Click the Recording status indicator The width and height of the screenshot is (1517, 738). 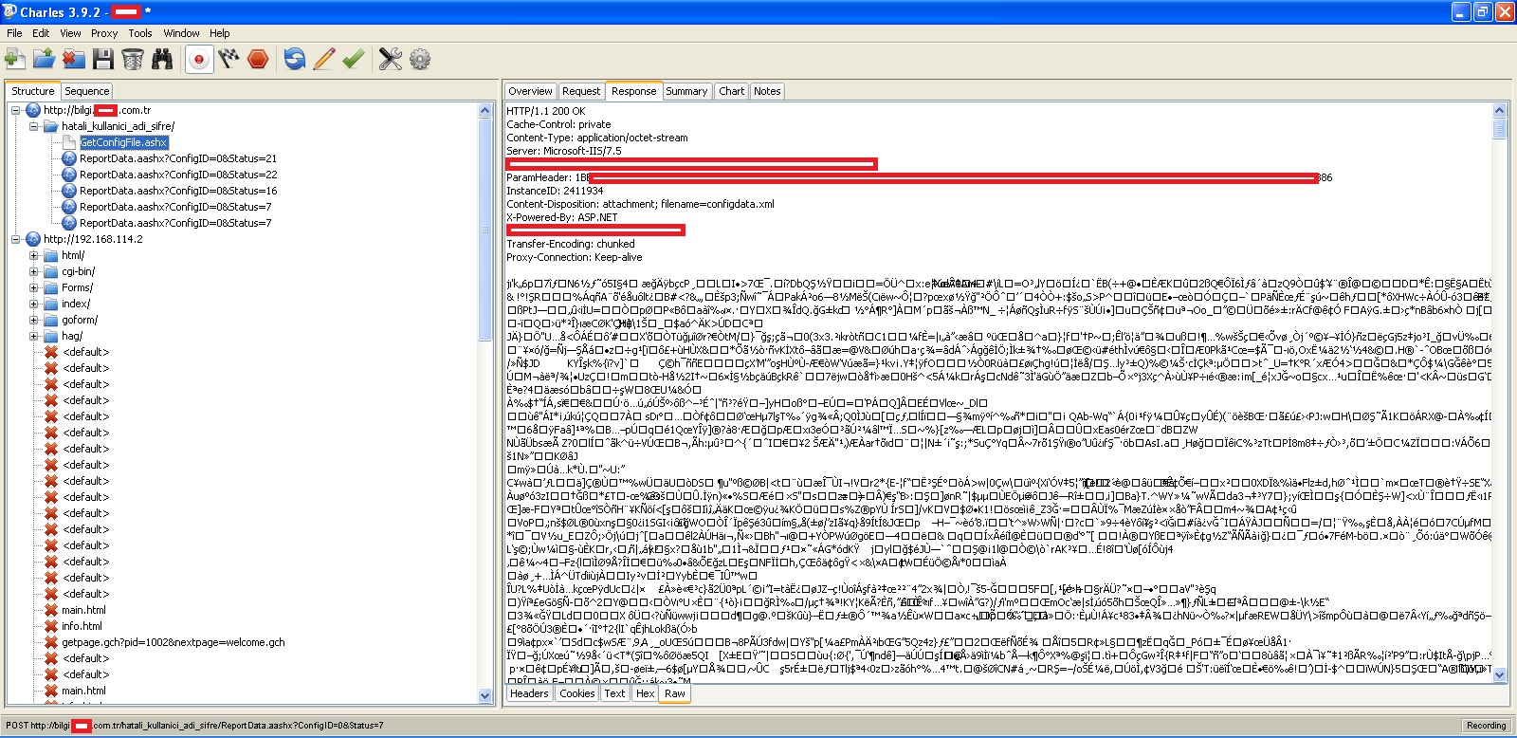(1486, 726)
